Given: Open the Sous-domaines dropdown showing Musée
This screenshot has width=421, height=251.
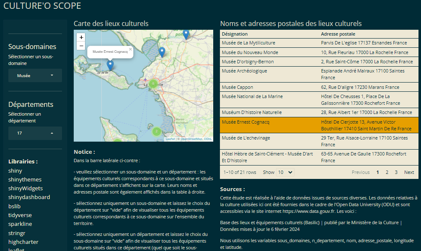Looking at the screenshot, I should point(35,76).
